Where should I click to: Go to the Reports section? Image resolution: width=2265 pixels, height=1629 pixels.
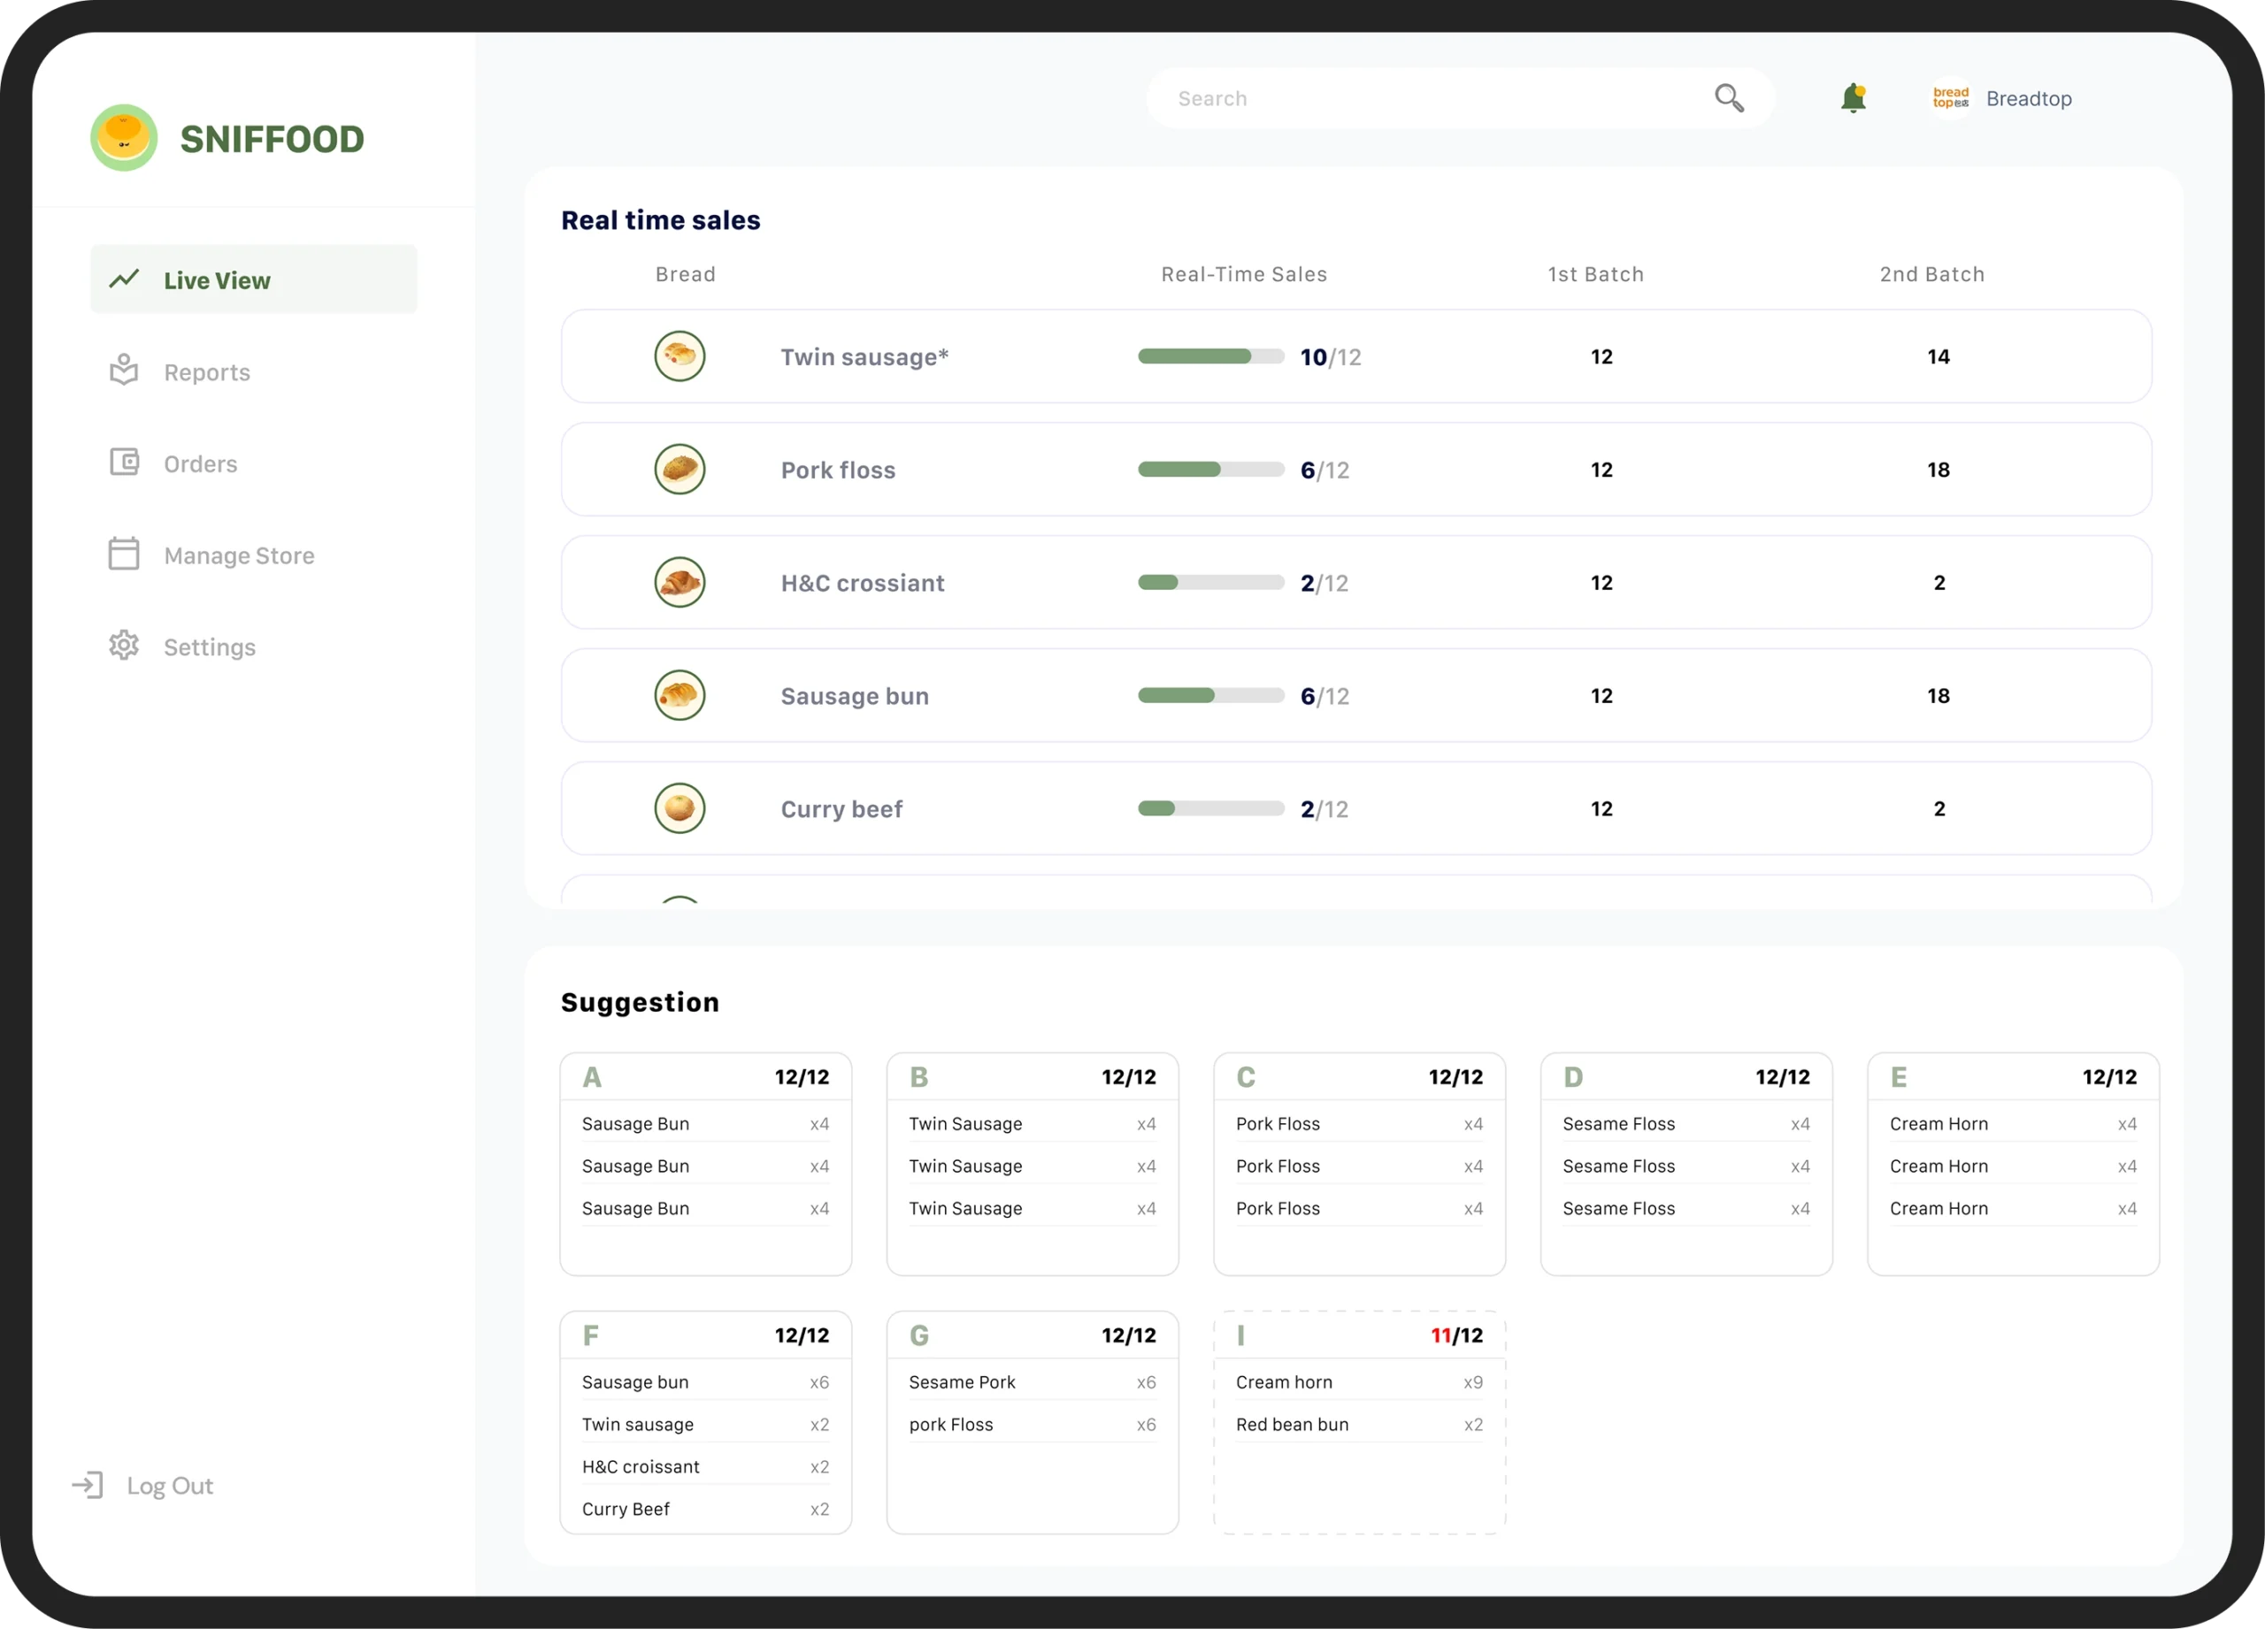point(207,372)
